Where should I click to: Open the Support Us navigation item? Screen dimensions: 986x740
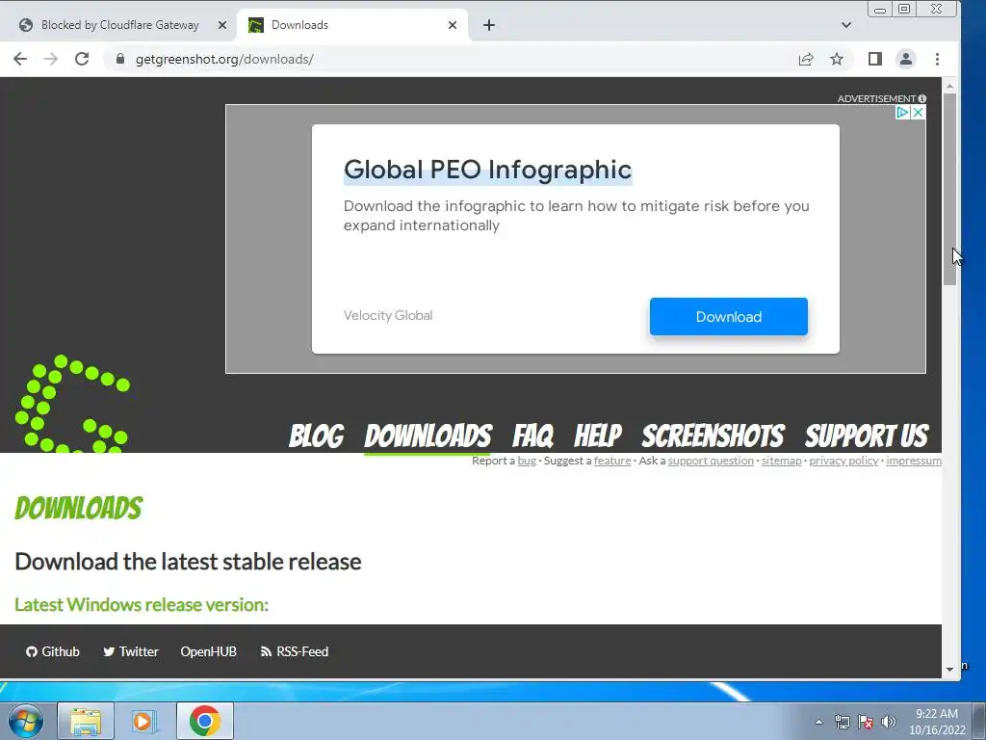(867, 436)
